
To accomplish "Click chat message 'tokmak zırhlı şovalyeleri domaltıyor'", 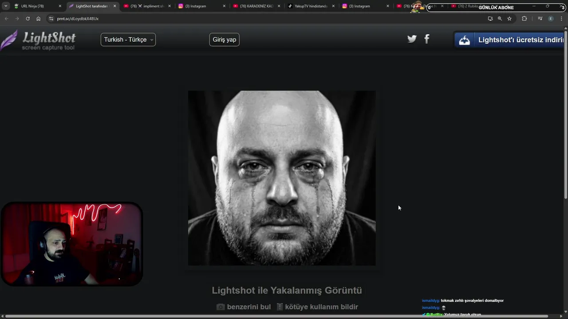I will pyautogui.click(x=472, y=300).
